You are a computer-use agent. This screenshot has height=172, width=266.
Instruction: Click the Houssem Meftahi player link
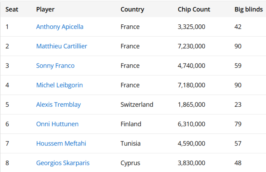pyautogui.click(x=61, y=144)
